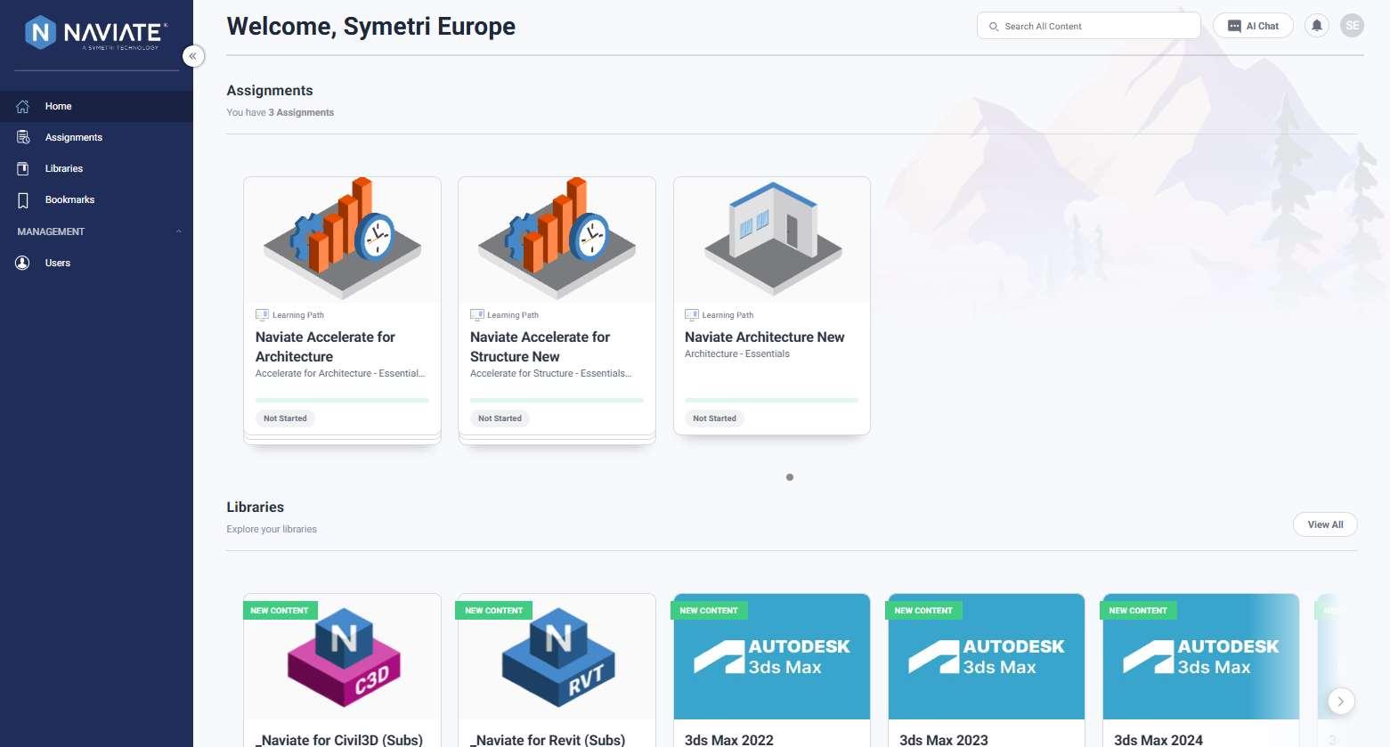Click the search magnifier icon
1390x747 pixels.
pyautogui.click(x=994, y=27)
